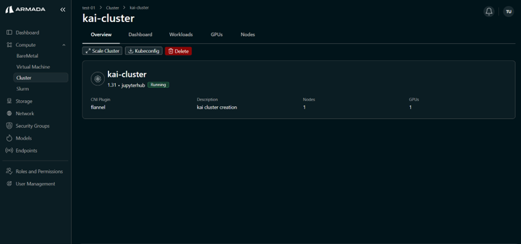Click the Roles and Permissions icon
The image size is (521, 244).
coord(9,171)
